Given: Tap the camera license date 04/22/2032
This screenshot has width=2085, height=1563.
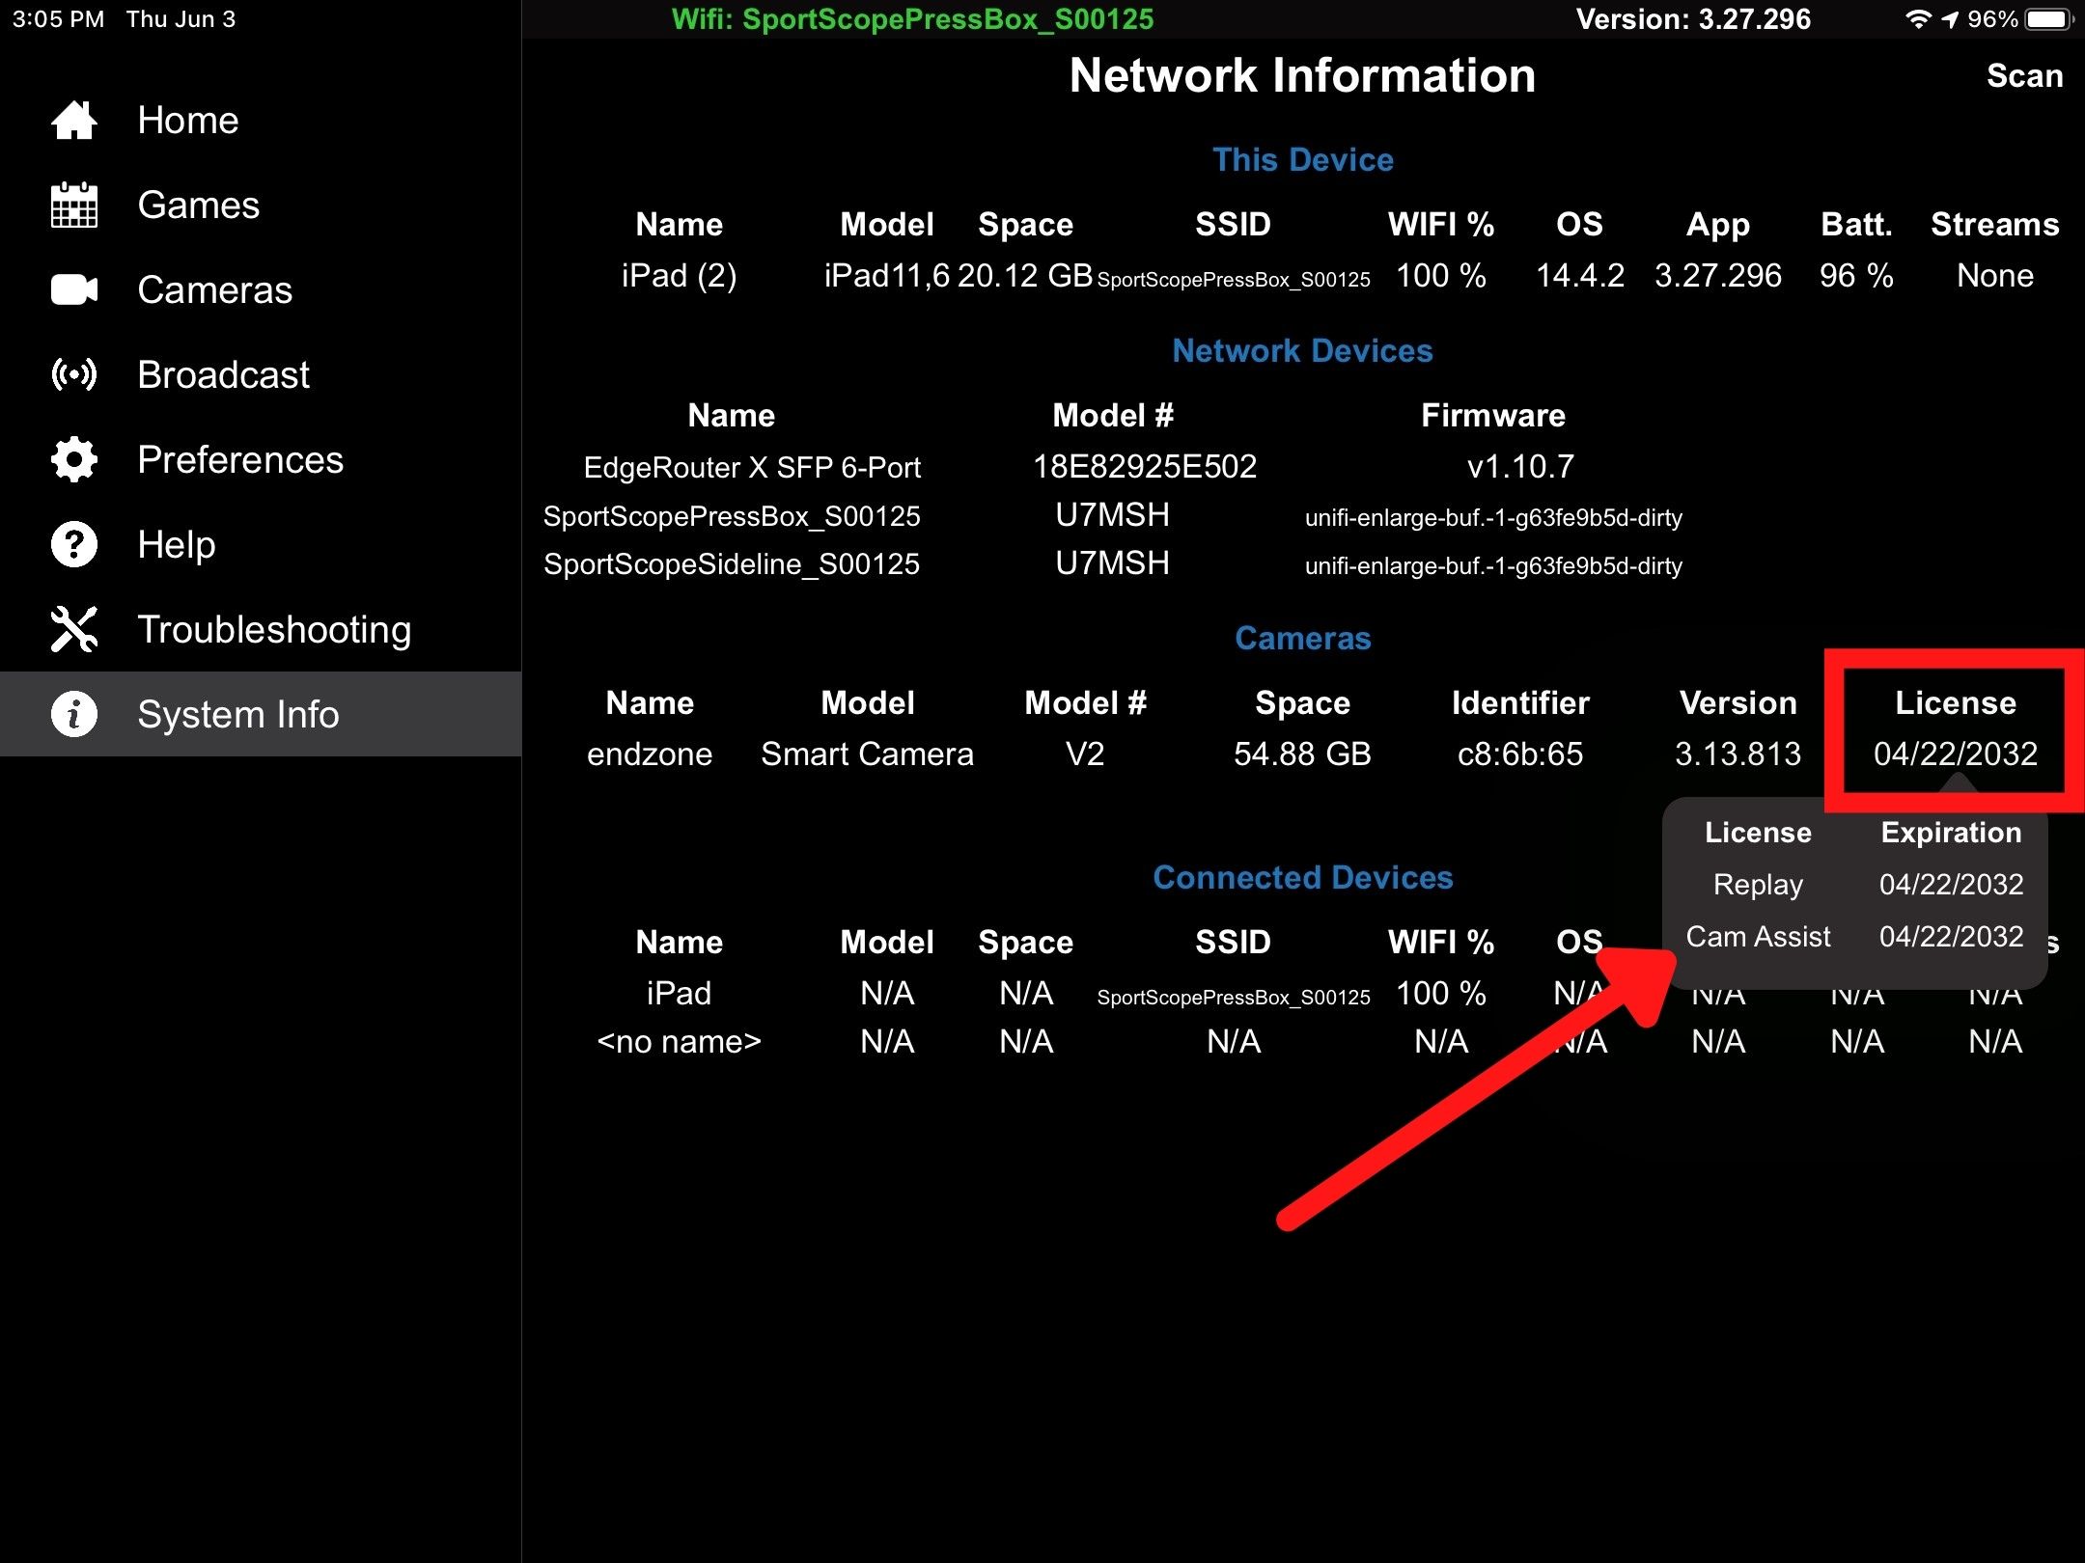Looking at the screenshot, I should click(1956, 754).
